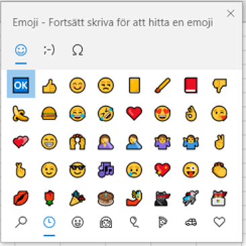246x246 pixels.
Task: Insert the banana emoji
Action: click(21, 114)
